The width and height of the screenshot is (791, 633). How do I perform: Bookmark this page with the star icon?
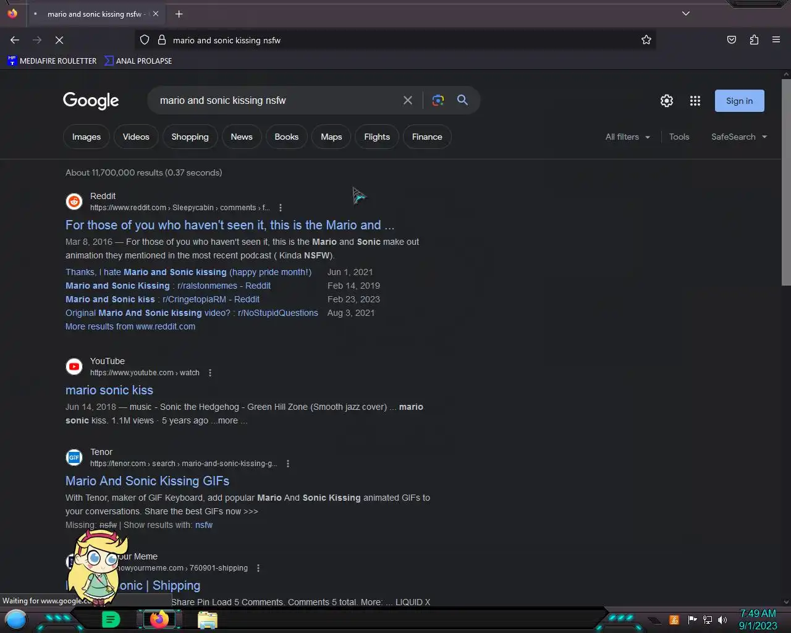[x=646, y=40]
